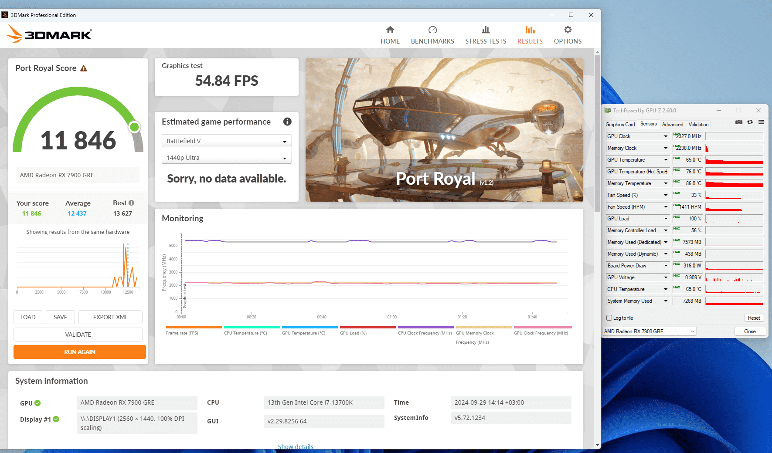Enable the Log to file checkbox
The width and height of the screenshot is (772, 453).
click(609, 318)
